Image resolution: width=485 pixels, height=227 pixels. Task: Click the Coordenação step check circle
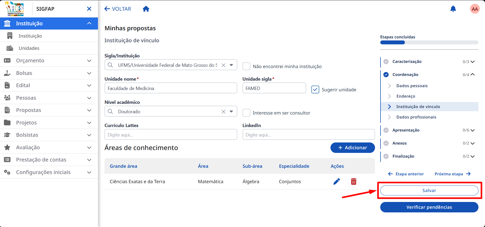[x=386, y=75]
